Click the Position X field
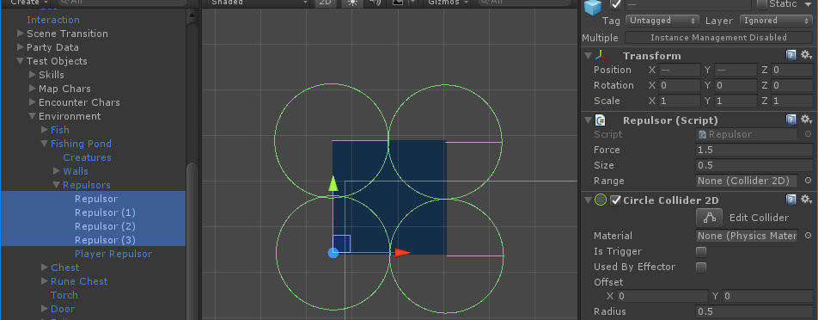The height and width of the screenshot is (320, 818). click(x=680, y=70)
